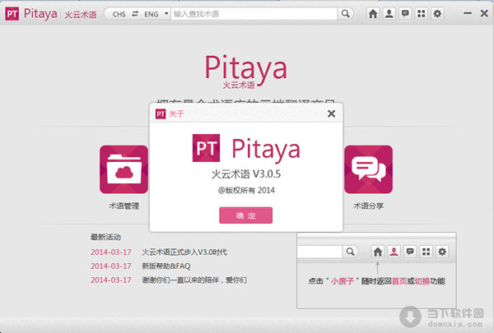Screen dimensions: 494x333
Task: Click the 首页 link in tip text
Action: pyautogui.click(x=399, y=280)
